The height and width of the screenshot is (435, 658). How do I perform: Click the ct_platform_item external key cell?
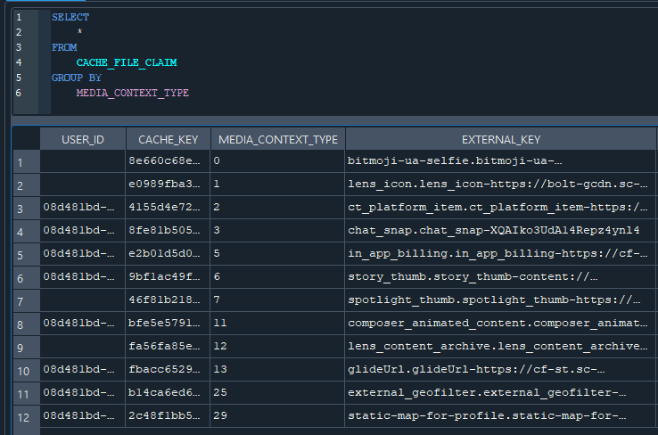[500, 207]
